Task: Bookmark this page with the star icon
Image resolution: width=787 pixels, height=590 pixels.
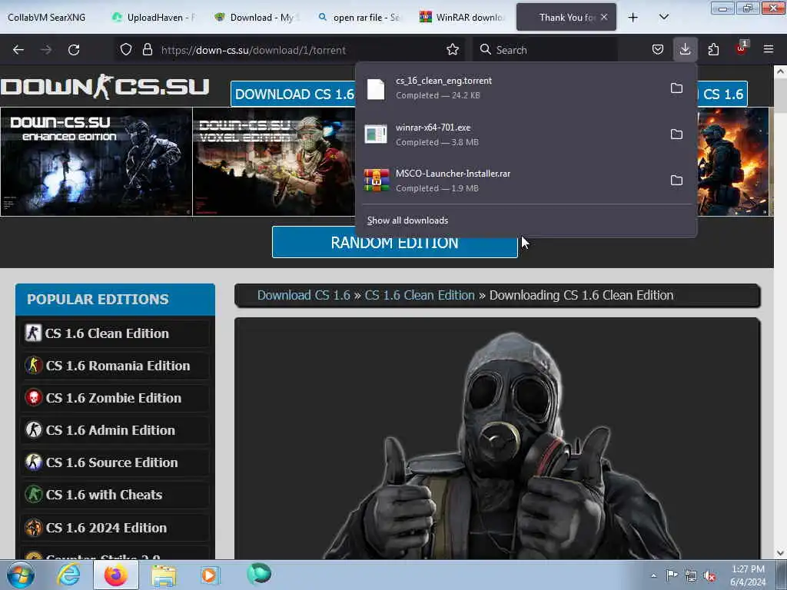Action: [452, 49]
